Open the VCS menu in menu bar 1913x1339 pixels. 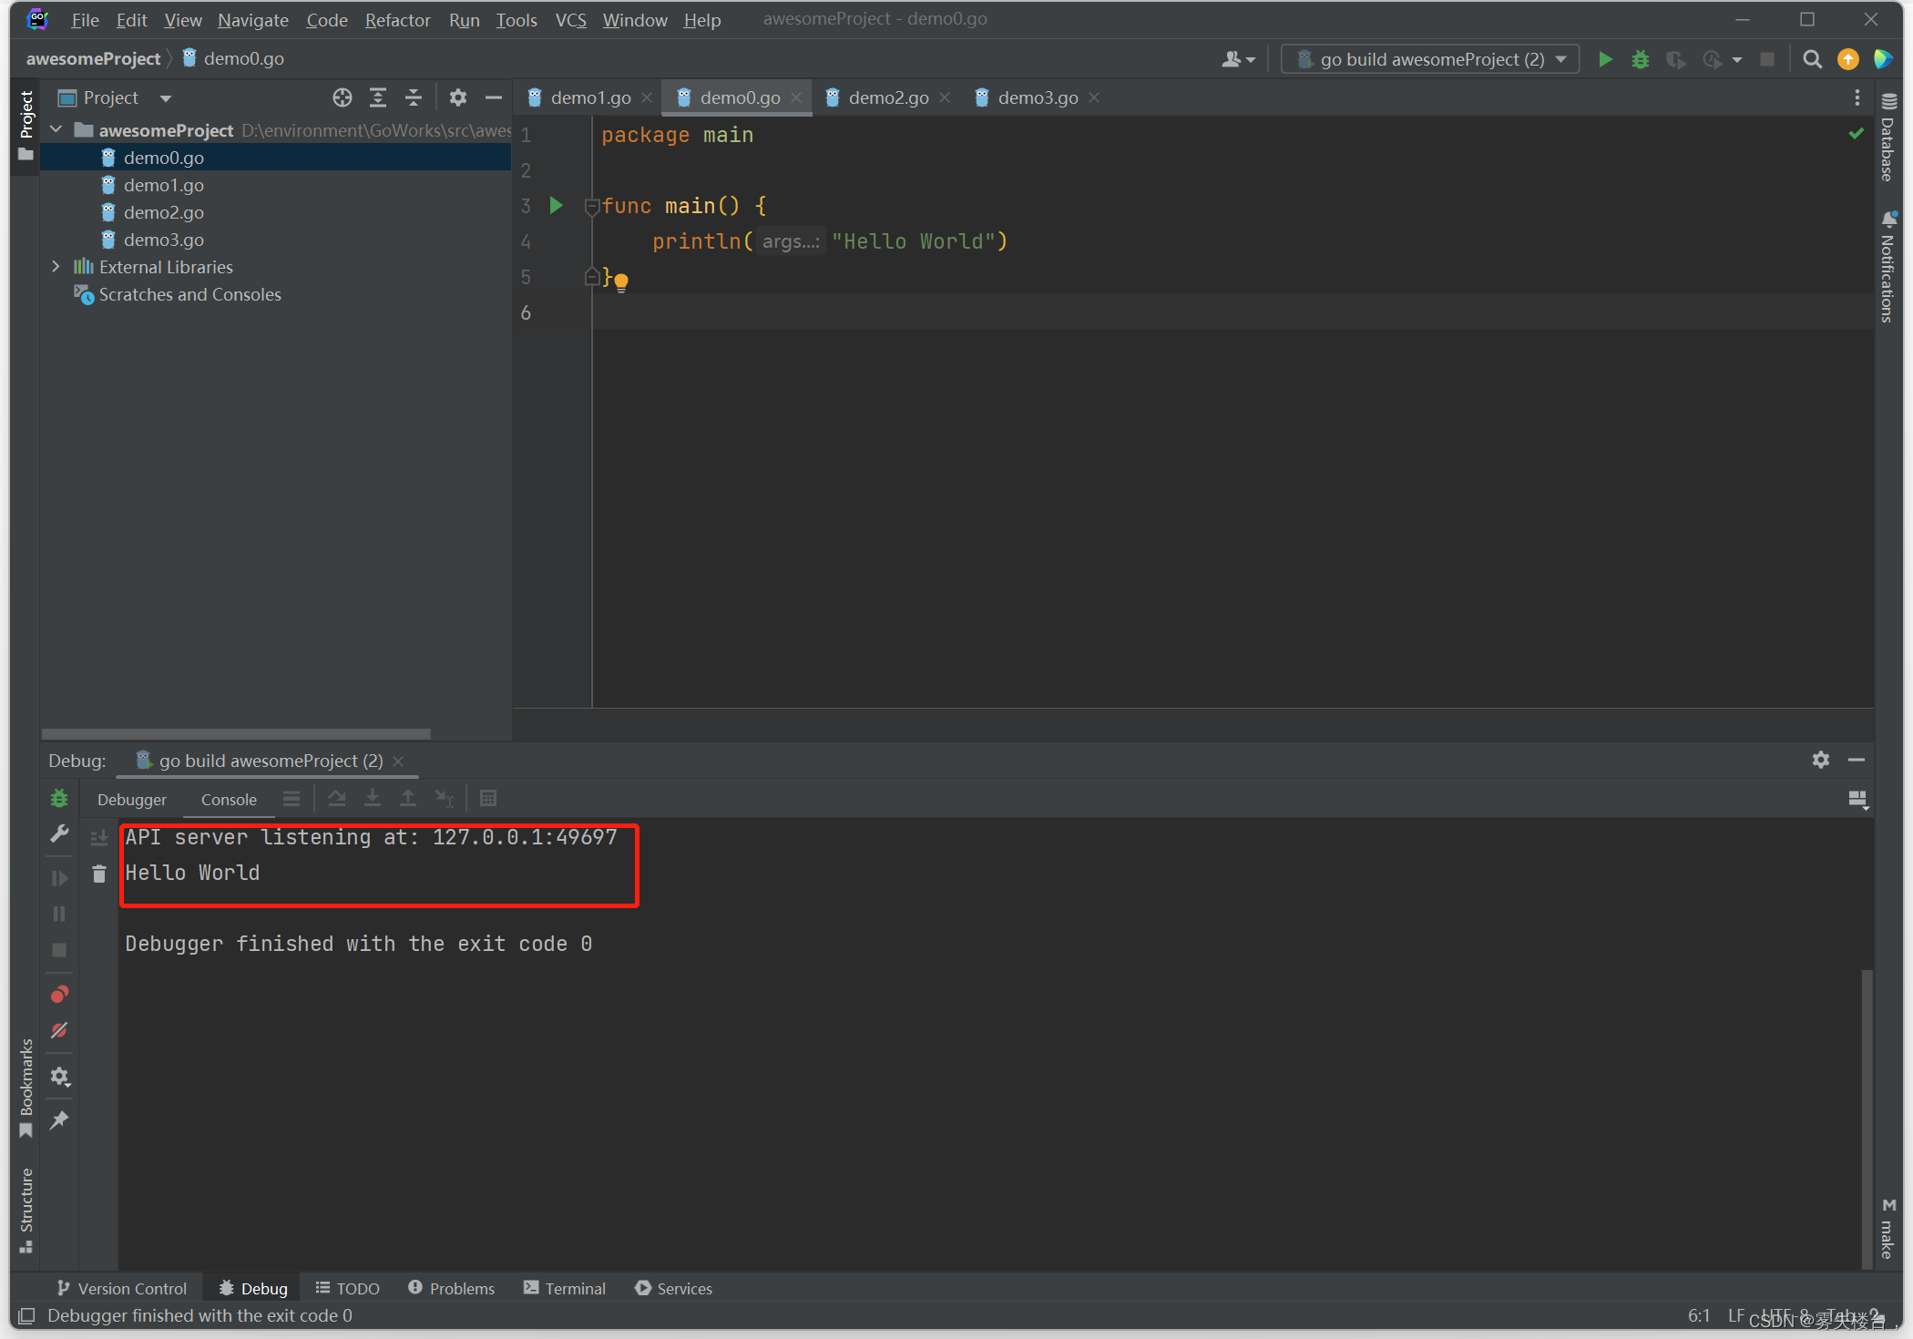pyautogui.click(x=570, y=19)
